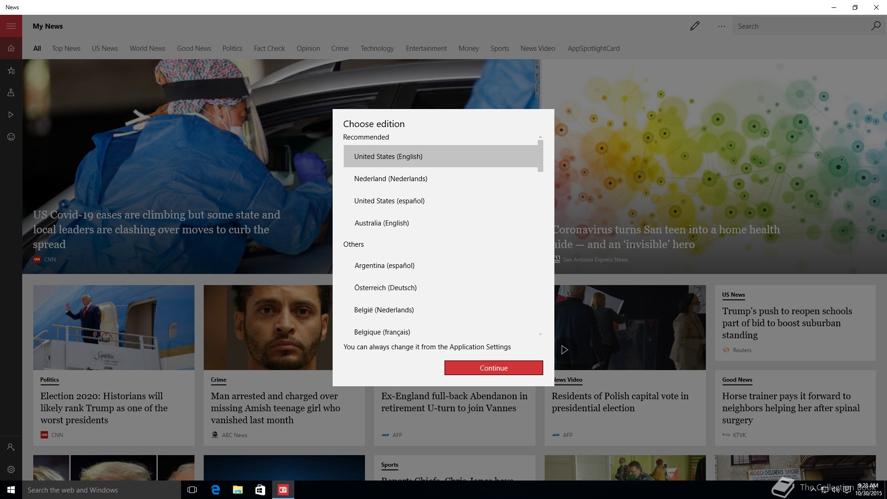Click the arrested man mugshot thumbnail
887x499 pixels.
coord(268,327)
